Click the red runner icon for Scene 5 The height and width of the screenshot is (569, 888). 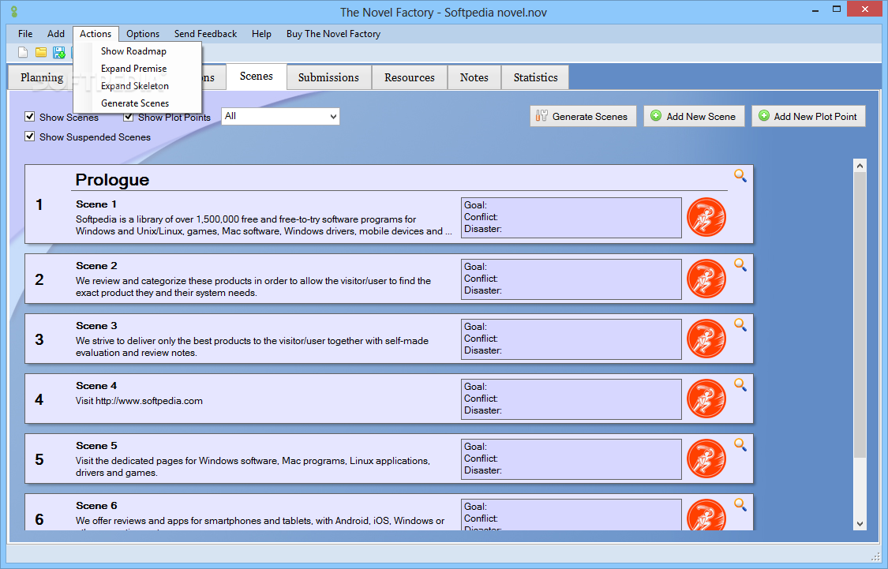pos(706,459)
